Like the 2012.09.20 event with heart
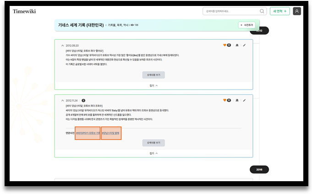Screen dimensions: 312x194 (225, 45)
